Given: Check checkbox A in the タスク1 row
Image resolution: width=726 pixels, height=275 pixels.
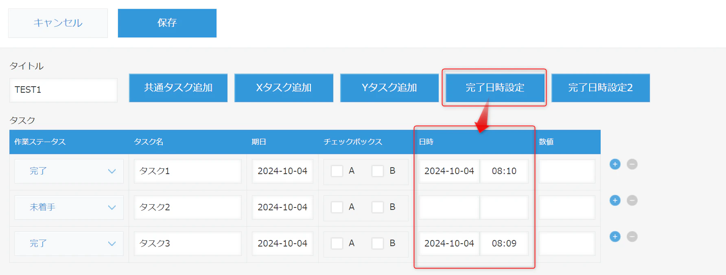Looking at the screenshot, I should click(337, 171).
